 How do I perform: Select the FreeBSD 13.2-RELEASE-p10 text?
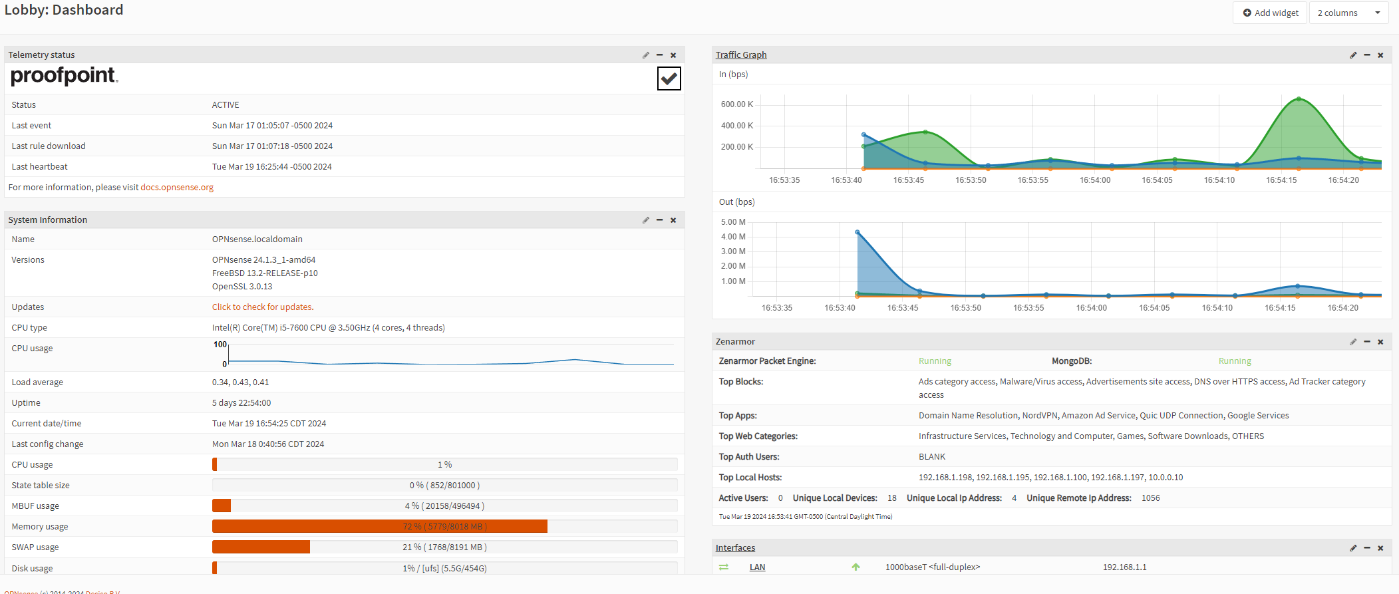coord(265,273)
